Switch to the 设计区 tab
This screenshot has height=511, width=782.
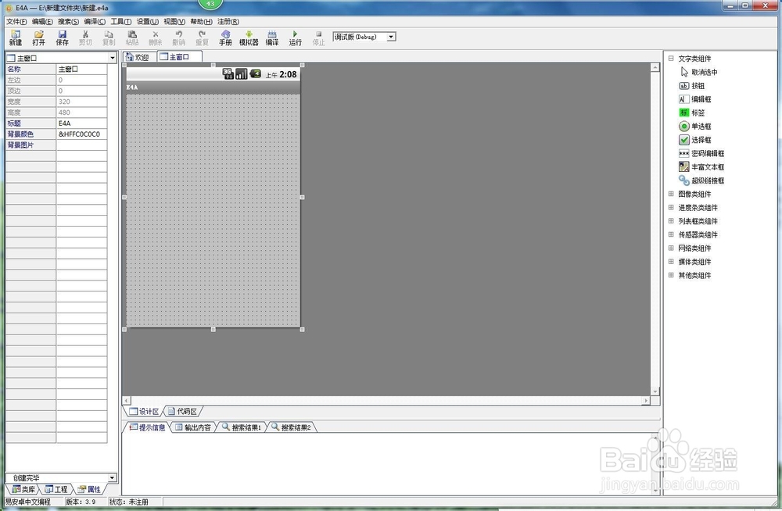144,411
